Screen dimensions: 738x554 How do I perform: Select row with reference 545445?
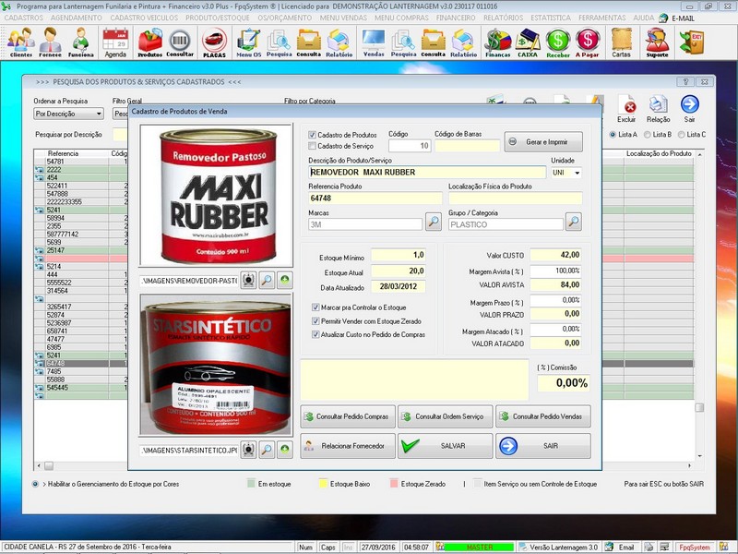coord(81,388)
